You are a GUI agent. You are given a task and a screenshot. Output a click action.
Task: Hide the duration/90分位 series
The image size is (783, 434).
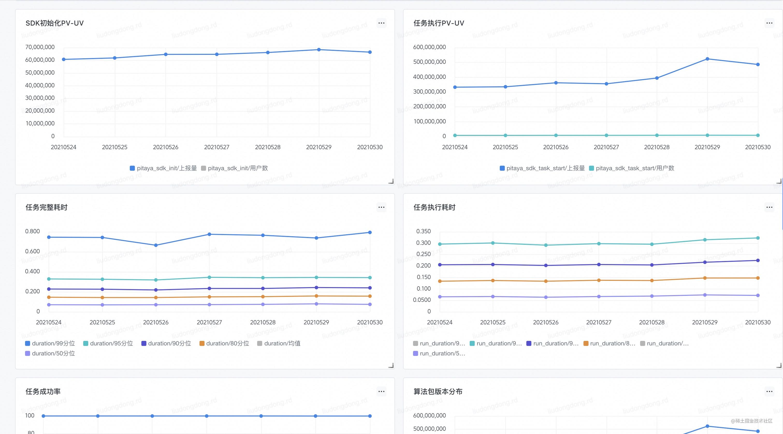(166, 343)
